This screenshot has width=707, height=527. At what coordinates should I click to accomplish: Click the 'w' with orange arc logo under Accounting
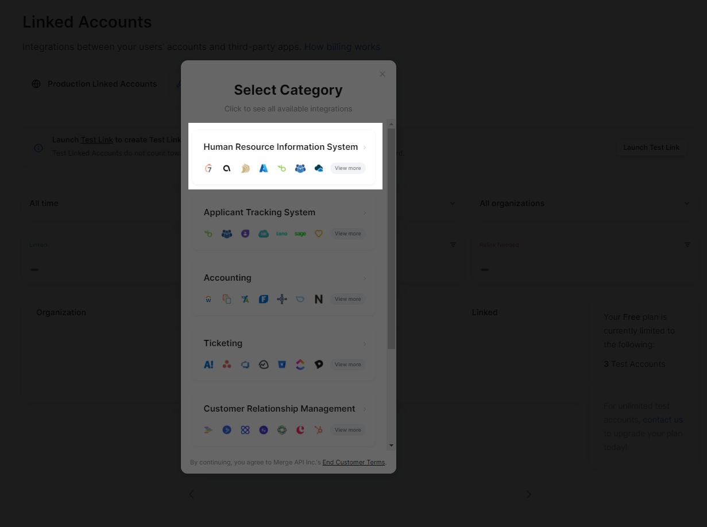[208, 299]
